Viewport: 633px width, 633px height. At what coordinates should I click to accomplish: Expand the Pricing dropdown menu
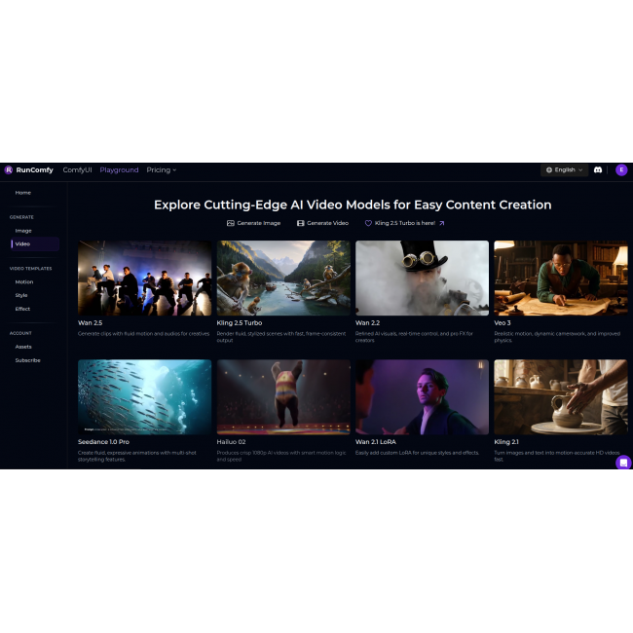pyautogui.click(x=161, y=169)
